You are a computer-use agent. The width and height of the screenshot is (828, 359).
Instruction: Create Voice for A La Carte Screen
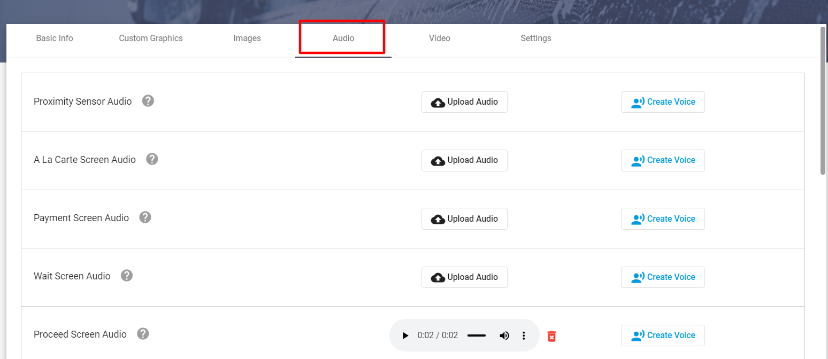pyautogui.click(x=663, y=160)
